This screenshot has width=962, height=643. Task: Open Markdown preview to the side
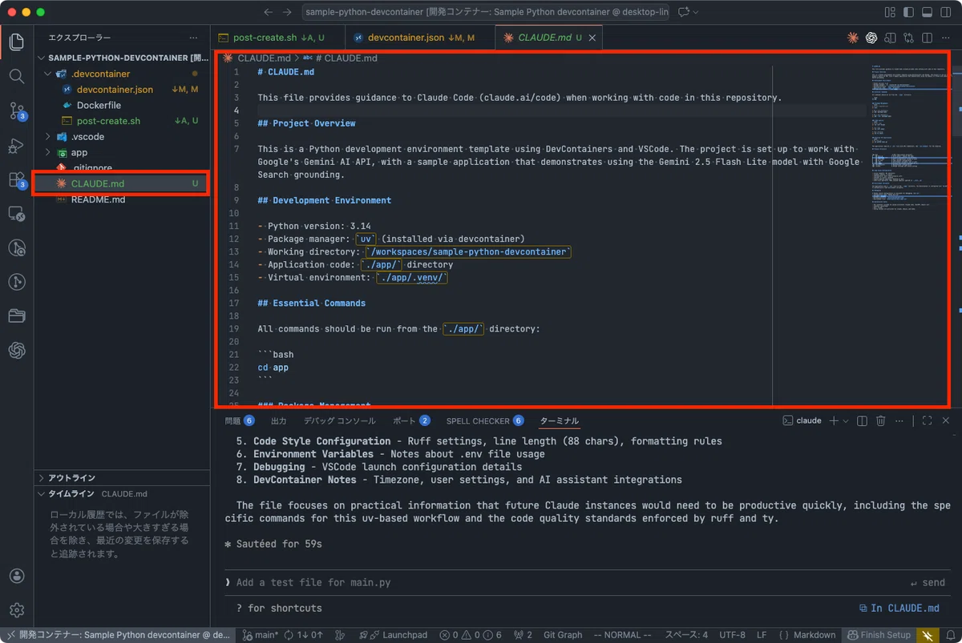coord(890,38)
